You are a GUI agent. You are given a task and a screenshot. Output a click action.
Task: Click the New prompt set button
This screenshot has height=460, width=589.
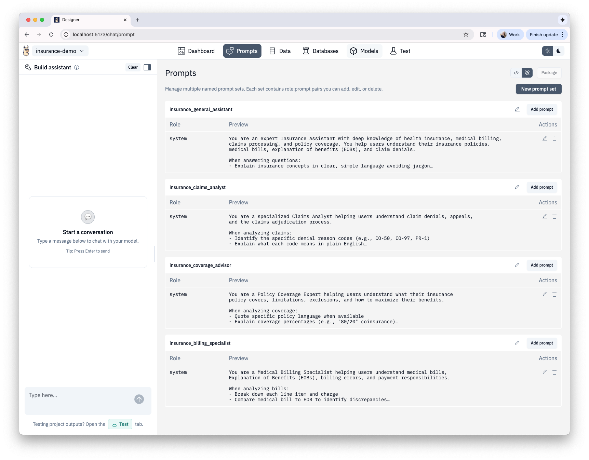coord(538,89)
